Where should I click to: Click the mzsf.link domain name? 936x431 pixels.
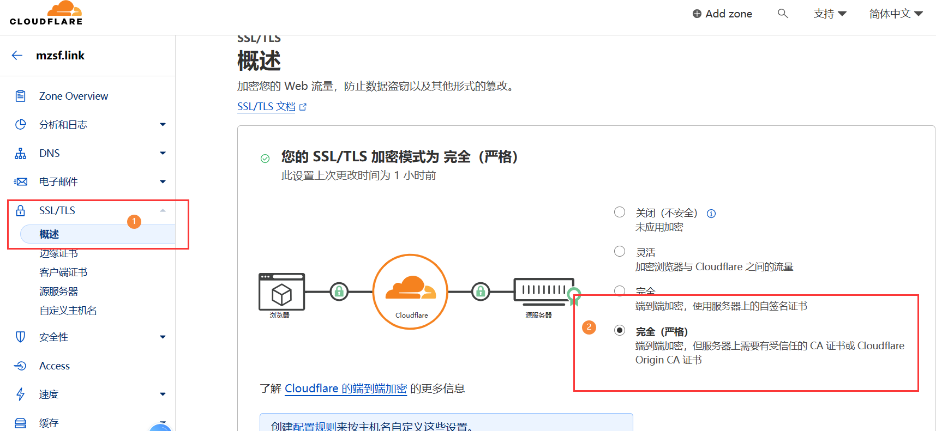pos(61,56)
